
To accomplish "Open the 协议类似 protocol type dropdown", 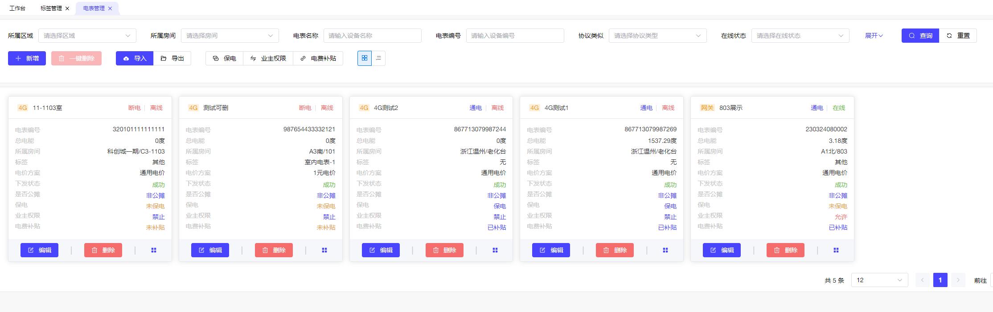I will [x=658, y=36].
